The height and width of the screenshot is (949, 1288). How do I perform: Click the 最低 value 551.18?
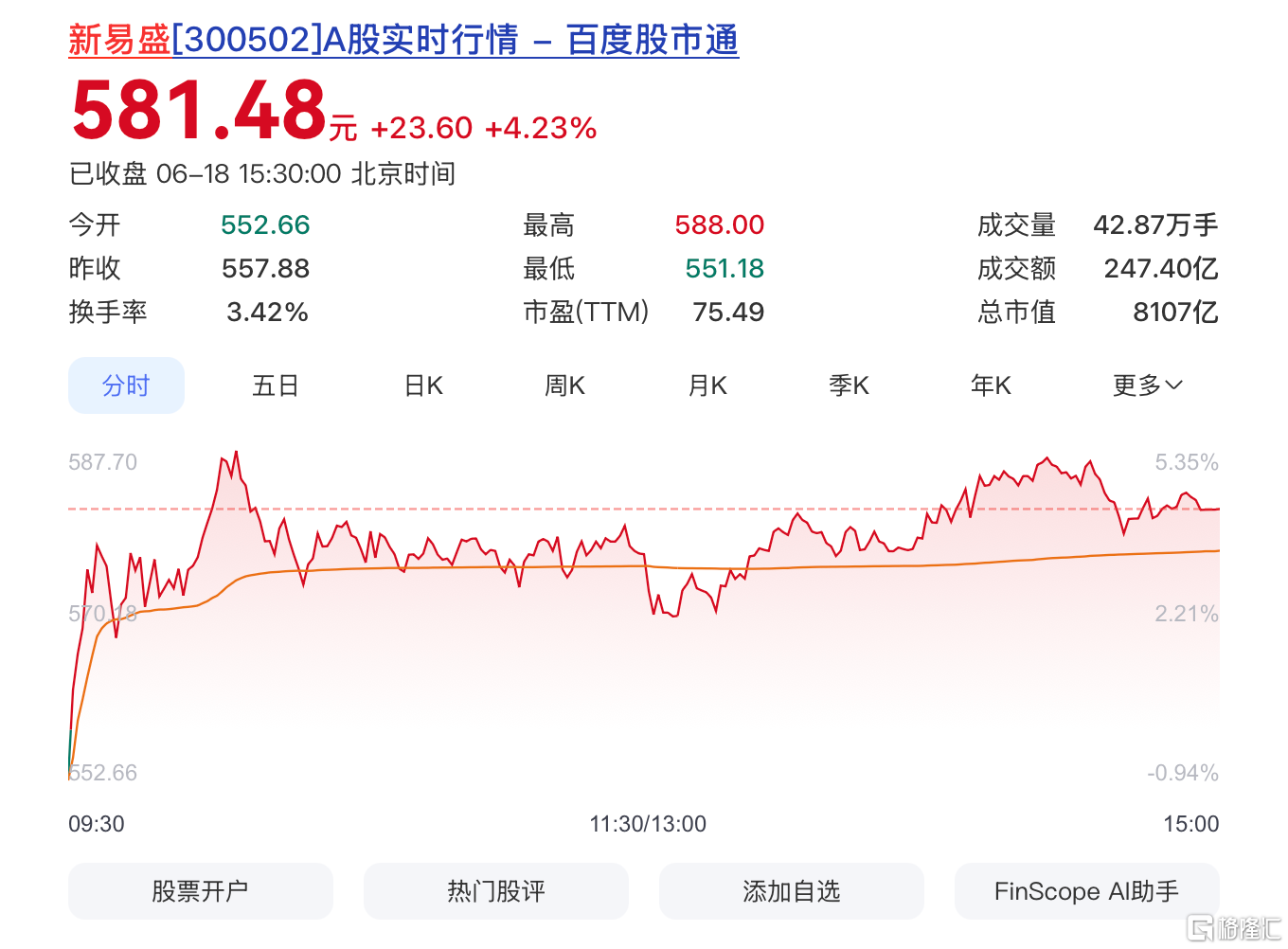pos(724,269)
